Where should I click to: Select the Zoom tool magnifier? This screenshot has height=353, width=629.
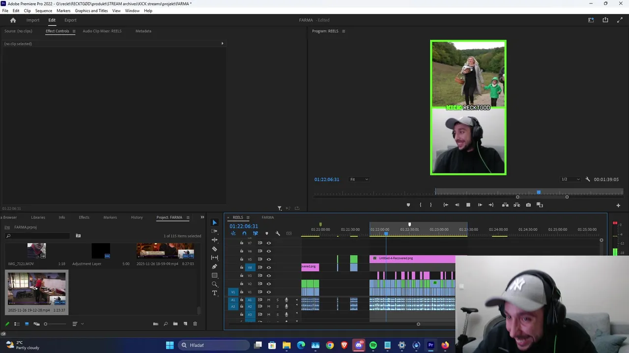(214, 284)
